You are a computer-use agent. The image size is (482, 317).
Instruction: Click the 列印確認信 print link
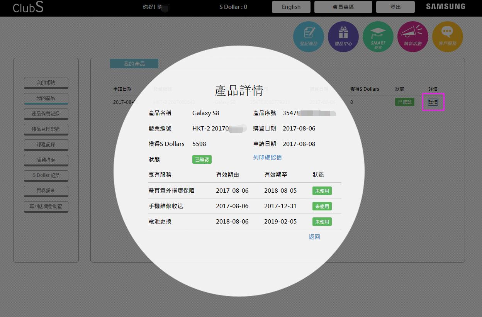(268, 158)
